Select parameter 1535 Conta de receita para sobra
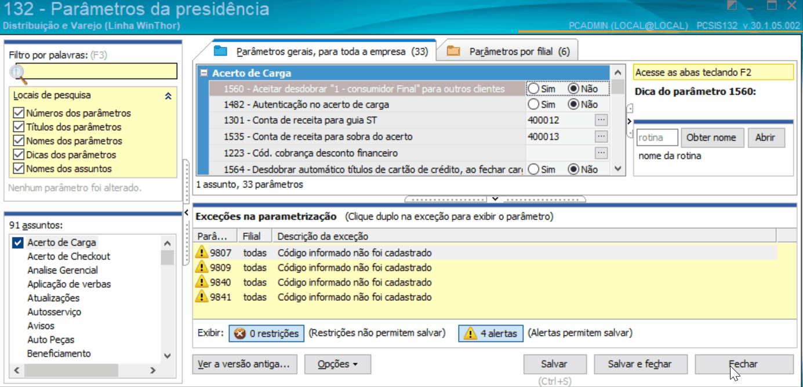803x387 pixels. coord(366,137)
